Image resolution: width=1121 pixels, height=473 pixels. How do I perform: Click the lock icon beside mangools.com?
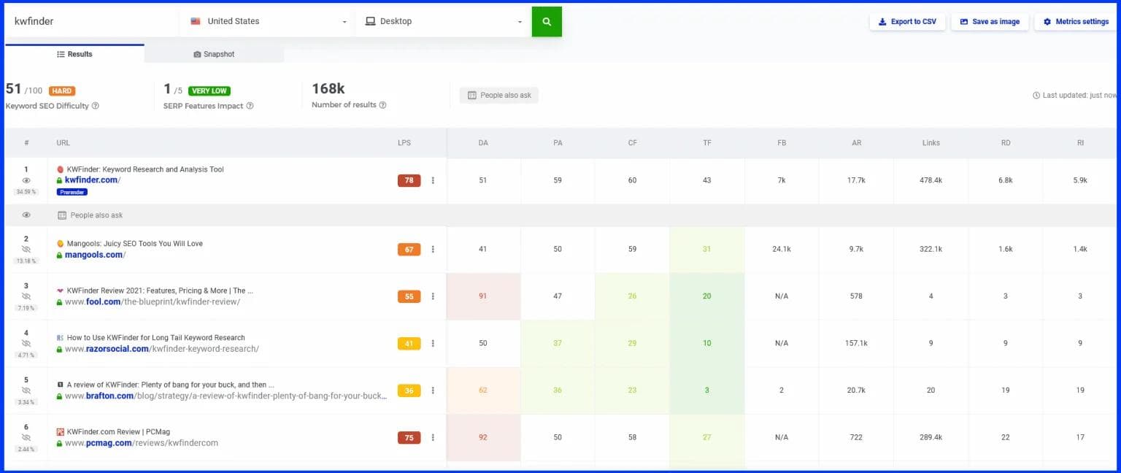pos(60,255)
